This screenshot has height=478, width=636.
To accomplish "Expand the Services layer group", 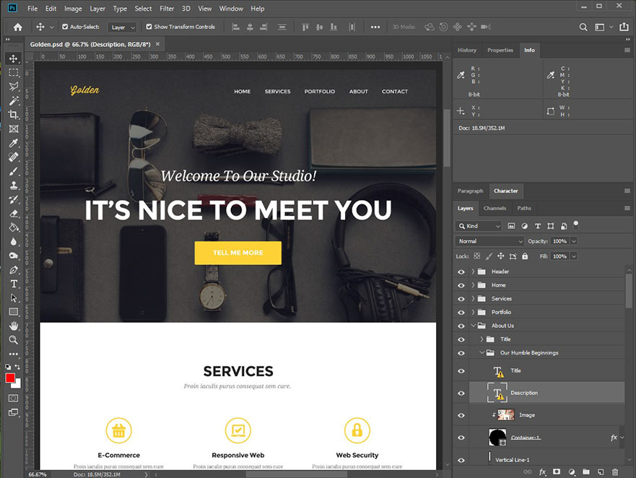I will click(x=474, y=298).
